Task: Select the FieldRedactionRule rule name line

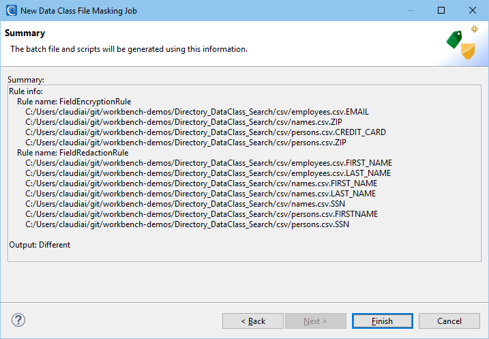Action: 73,153
